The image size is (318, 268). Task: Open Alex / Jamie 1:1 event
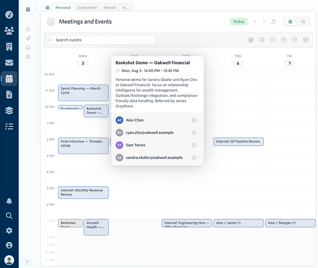click(x=238, y=223)
